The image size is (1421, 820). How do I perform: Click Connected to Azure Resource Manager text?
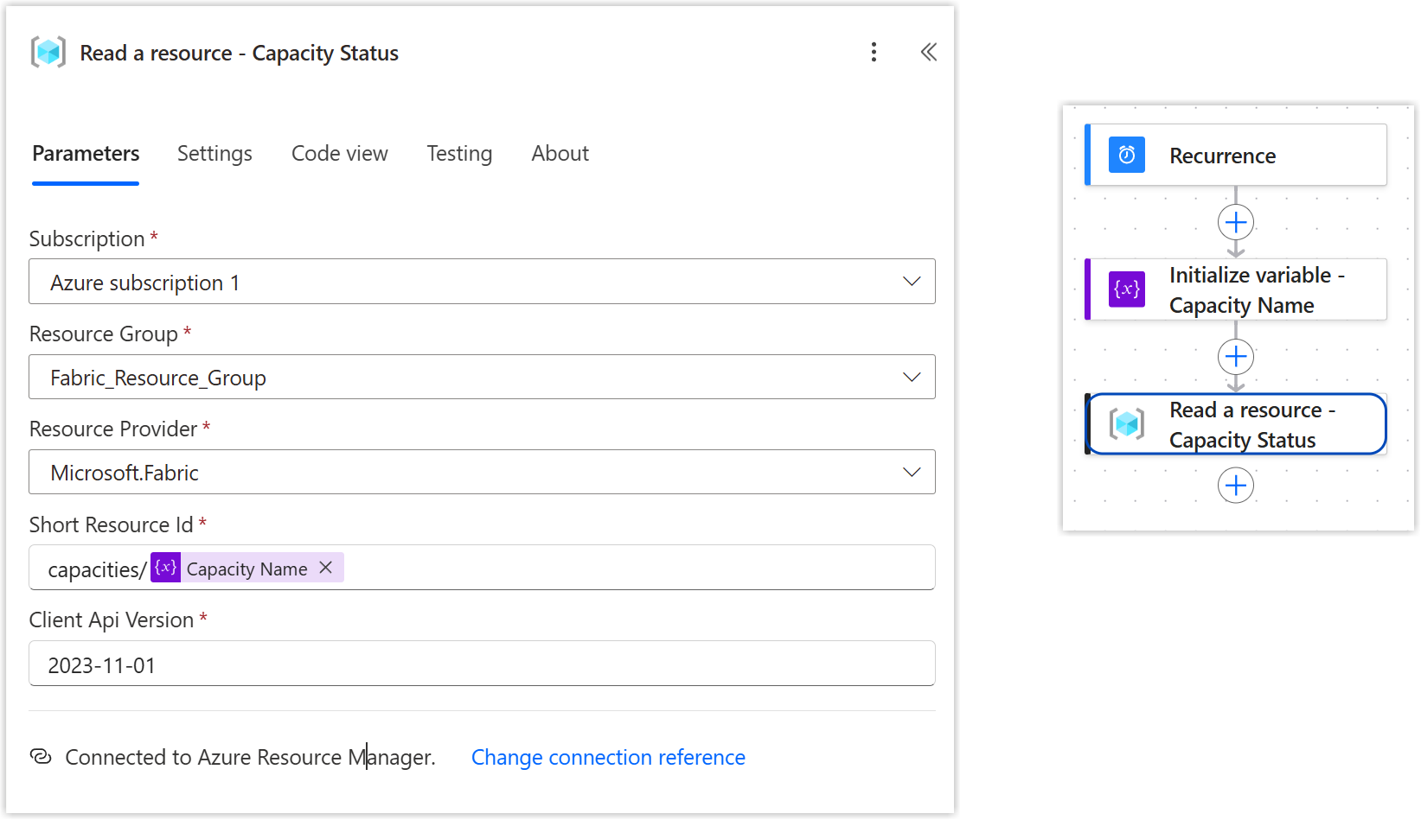coord(251,758)
